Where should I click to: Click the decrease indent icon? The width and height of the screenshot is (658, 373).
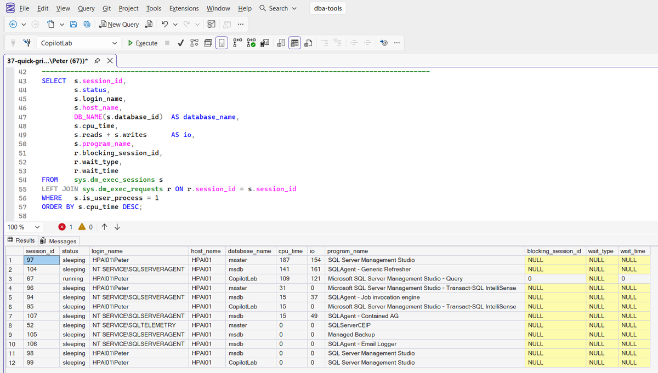[354, 43]
